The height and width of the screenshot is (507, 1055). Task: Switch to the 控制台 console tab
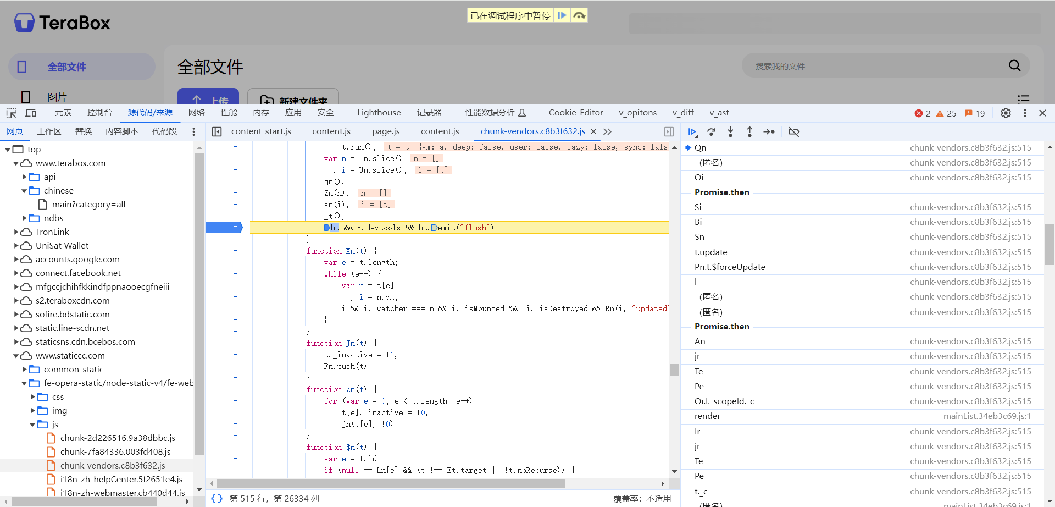(99, 113)
